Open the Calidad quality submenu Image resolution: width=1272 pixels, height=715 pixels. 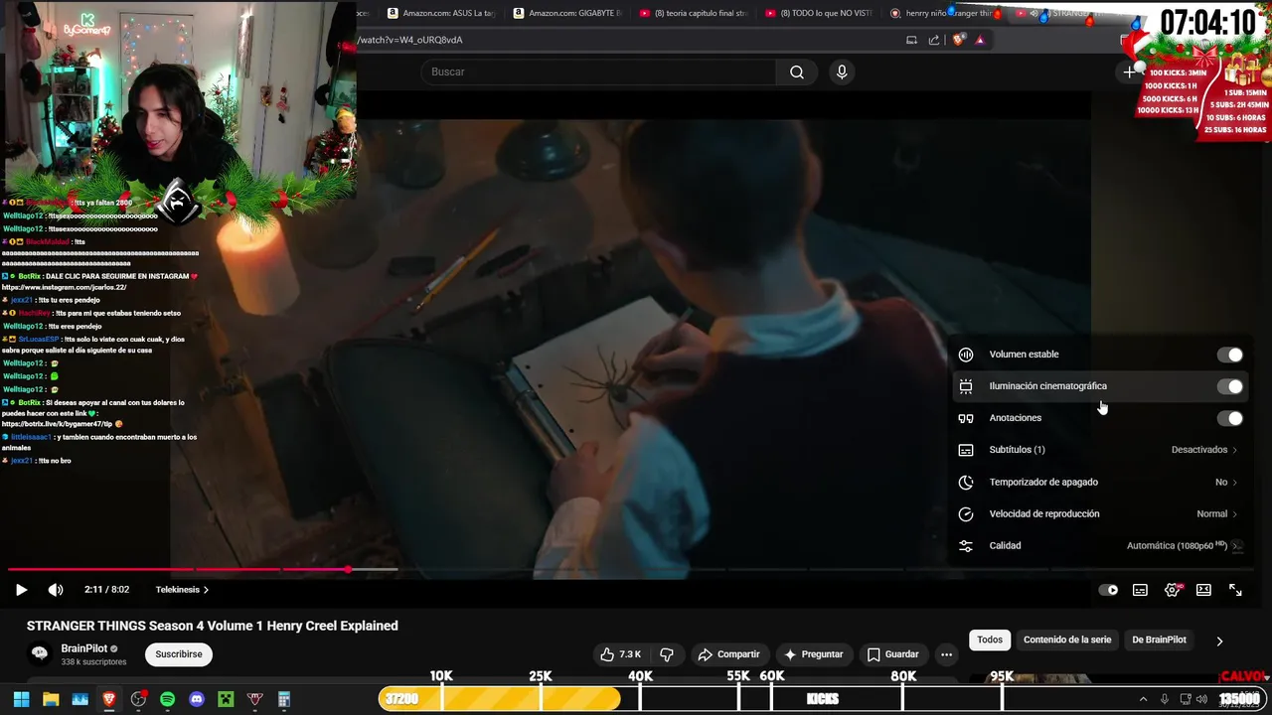coord(1098,545)
